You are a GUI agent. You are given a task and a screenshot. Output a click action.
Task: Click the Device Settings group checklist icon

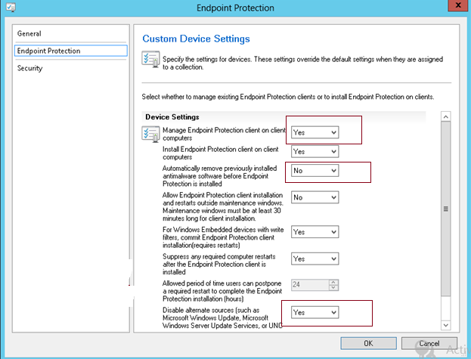pyautogui.click(x=150, y=135)
